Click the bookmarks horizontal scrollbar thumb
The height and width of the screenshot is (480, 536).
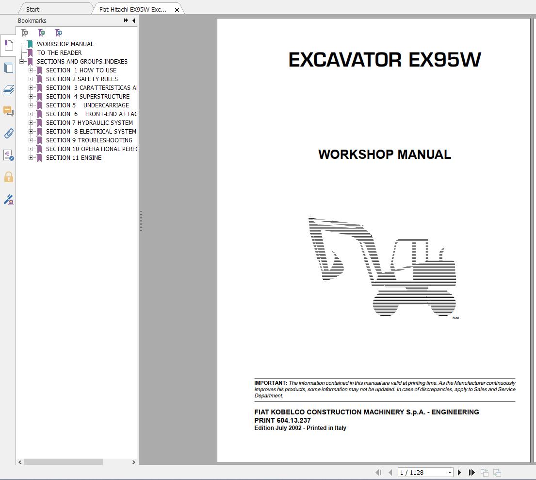[x=63, y=462]
